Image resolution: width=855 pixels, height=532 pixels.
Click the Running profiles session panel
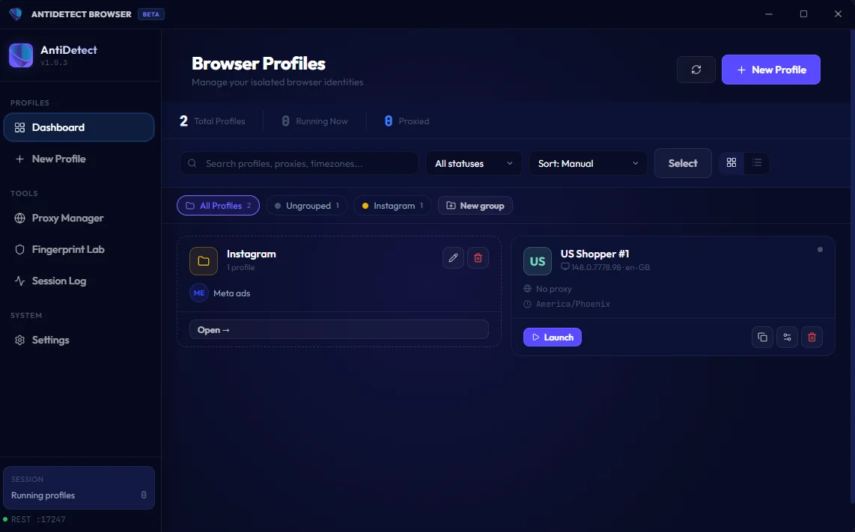click(79, 488)
